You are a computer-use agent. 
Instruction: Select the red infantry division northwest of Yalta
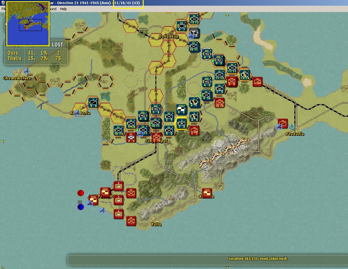pyautogui.click(x=131, y=193)
